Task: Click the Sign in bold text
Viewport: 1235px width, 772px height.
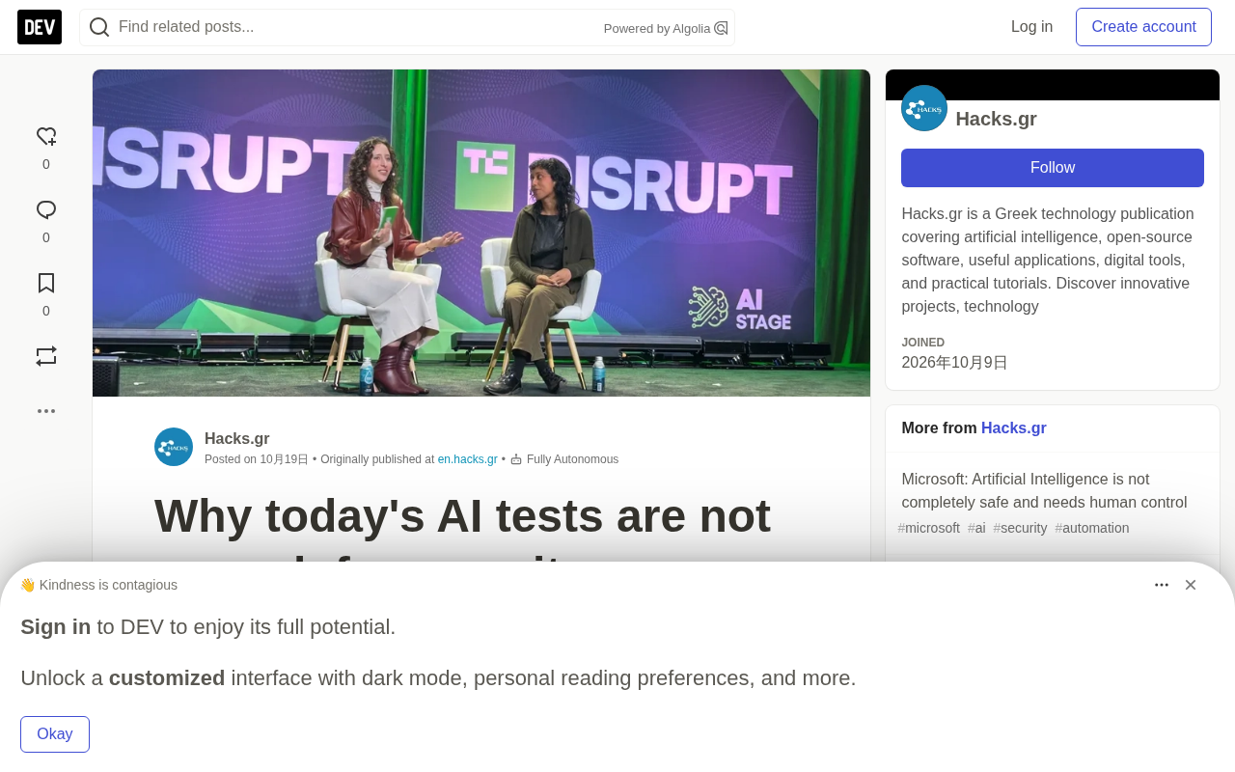Action: tap(56, 627)
